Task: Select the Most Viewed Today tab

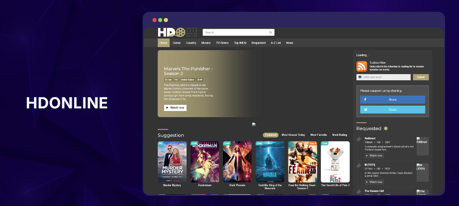Action: tap(293, 135)
